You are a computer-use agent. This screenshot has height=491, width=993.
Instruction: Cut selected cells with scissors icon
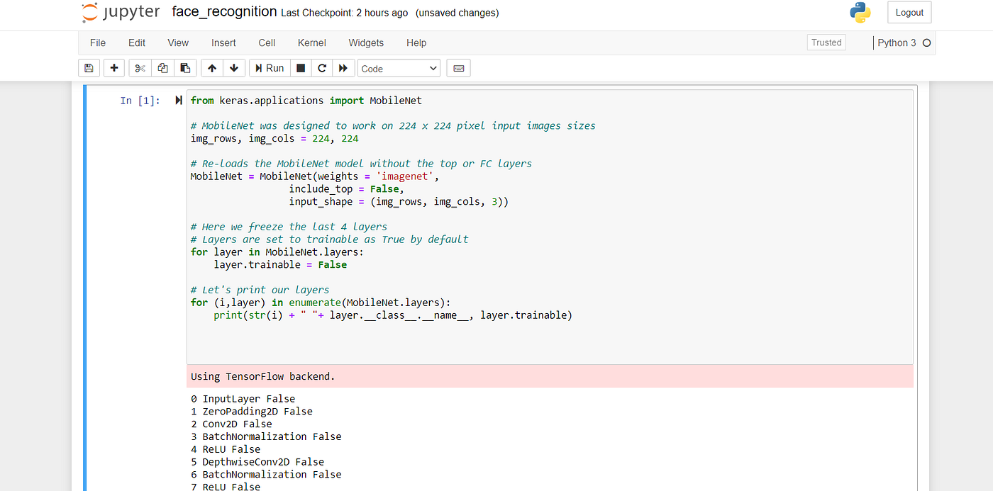(140, 68)
